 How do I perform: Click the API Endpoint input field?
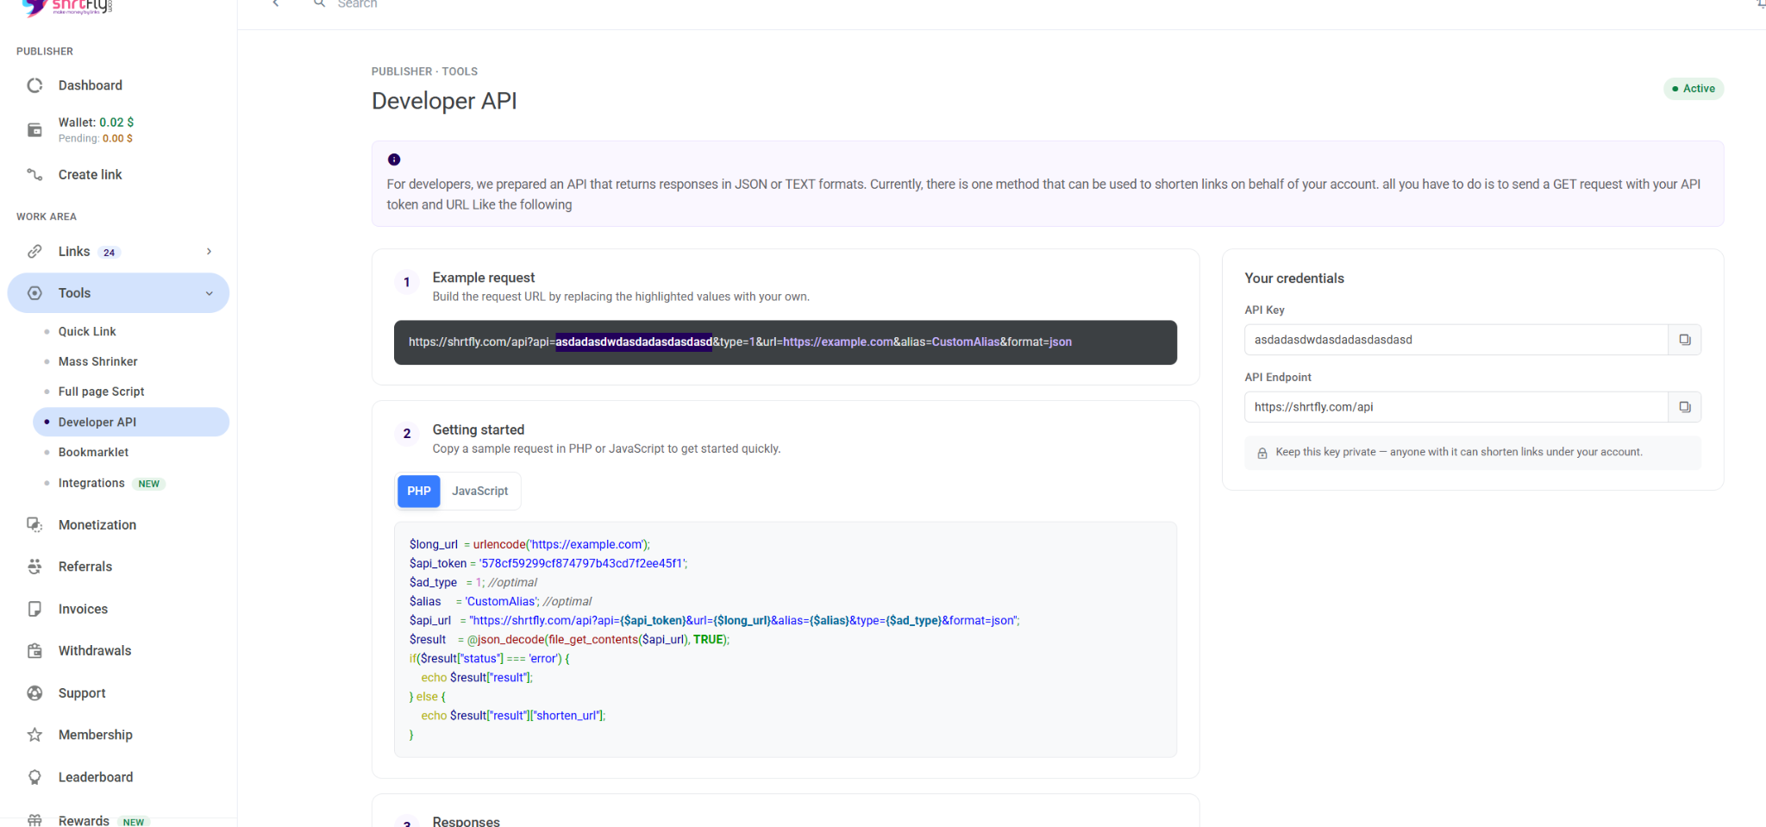1456,407
